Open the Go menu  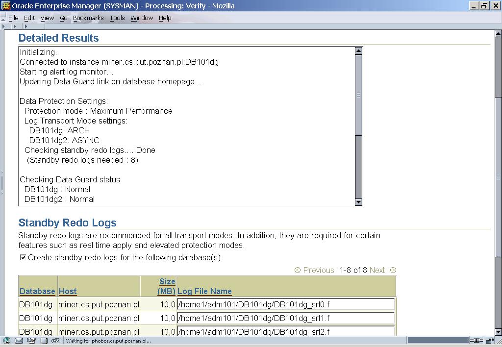point(63,18)
